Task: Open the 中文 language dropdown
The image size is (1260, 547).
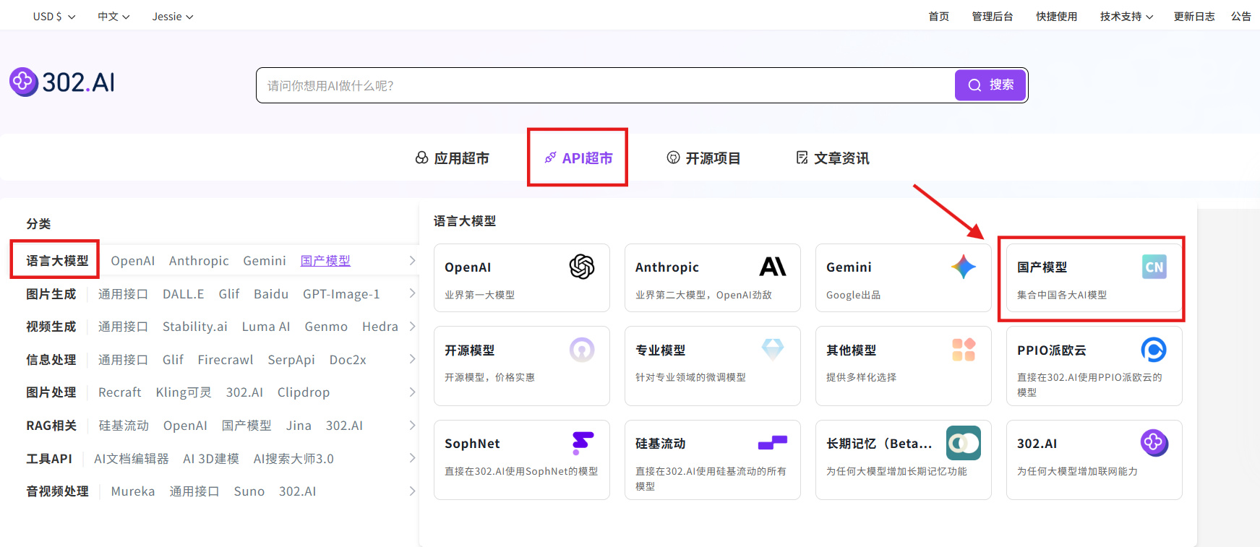Action: tap(113, 17)
